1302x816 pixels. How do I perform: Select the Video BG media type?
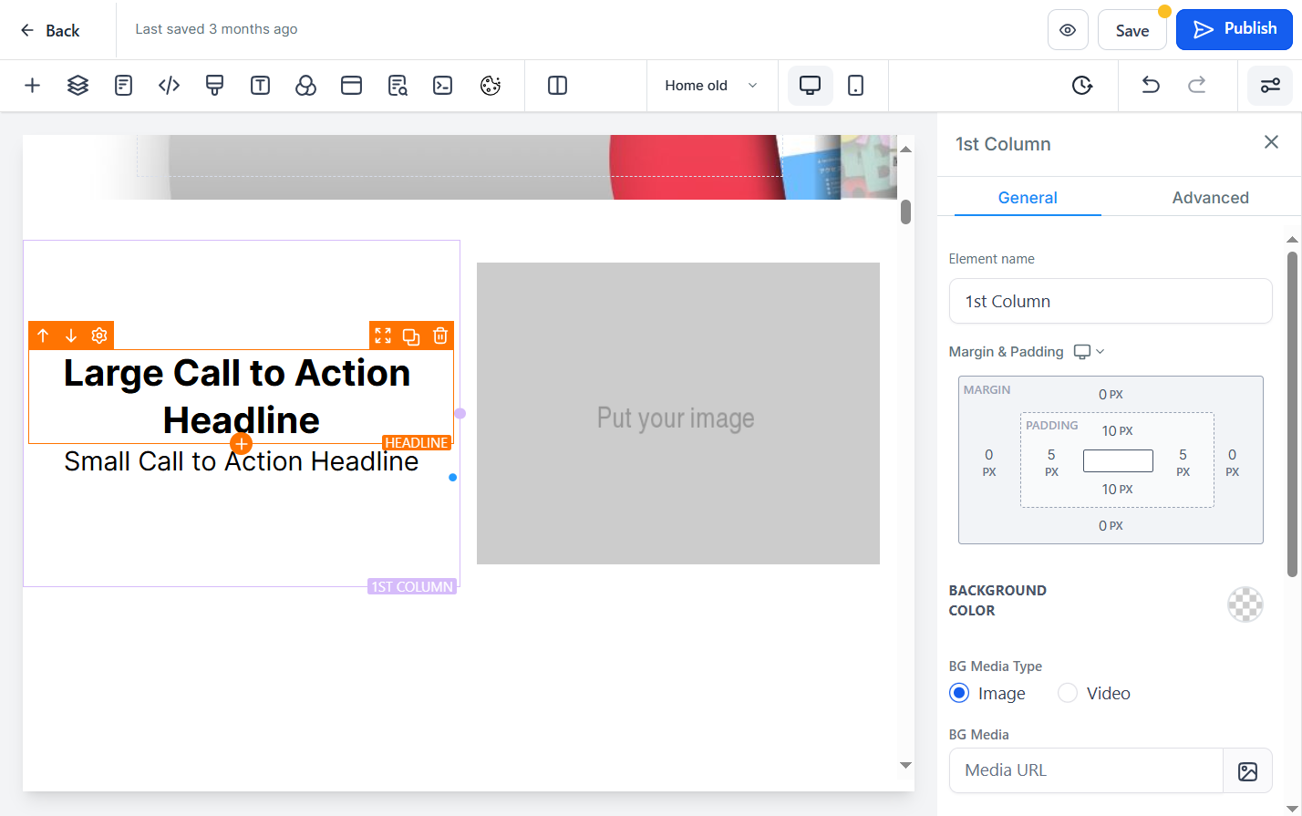click(x=1068, y=693)
